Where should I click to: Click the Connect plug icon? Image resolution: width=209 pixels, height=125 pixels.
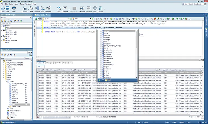pyautogui.click(x=25, y=9)
